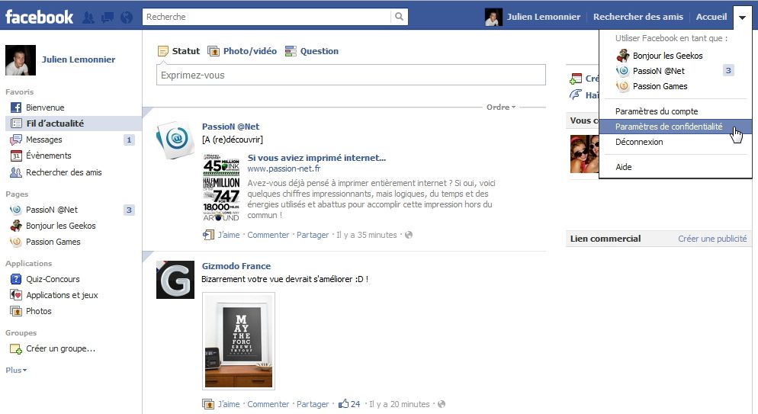Click Créer un groupe icon
758x414 pixels.
pyautogui.click(x=16, y=348)
